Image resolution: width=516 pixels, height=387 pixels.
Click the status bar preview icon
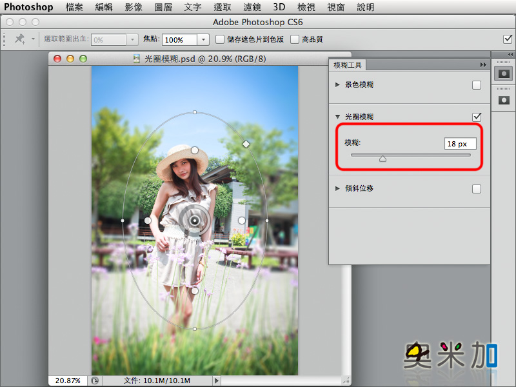point(95,381)
